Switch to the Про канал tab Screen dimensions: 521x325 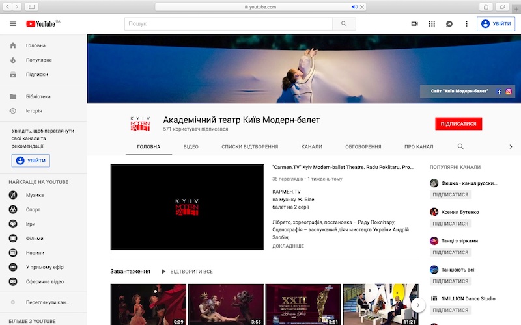coord(419,147)
